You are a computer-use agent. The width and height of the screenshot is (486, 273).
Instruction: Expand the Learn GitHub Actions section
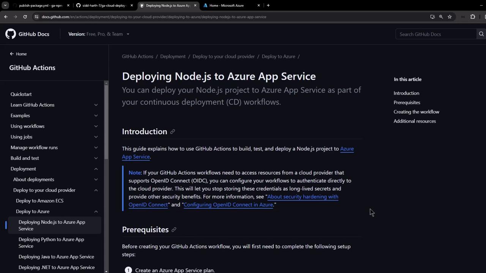pos(96,105)
